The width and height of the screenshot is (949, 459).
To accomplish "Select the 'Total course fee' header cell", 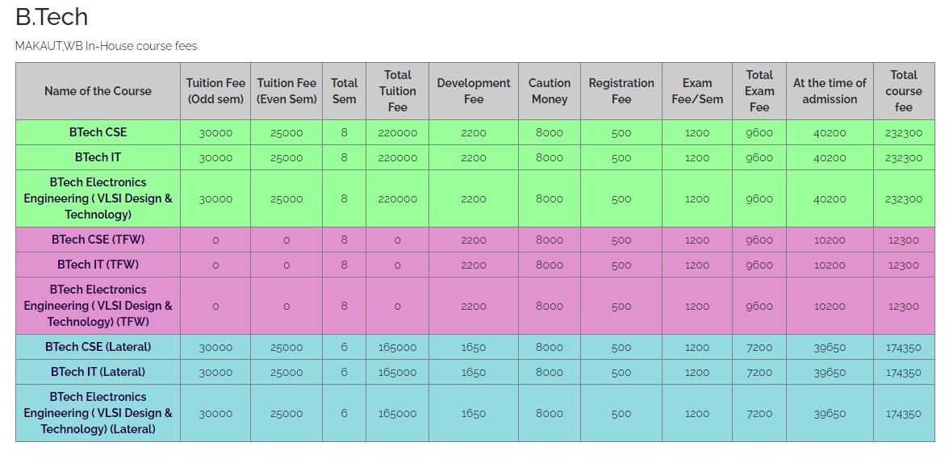I will pos(904,91).
